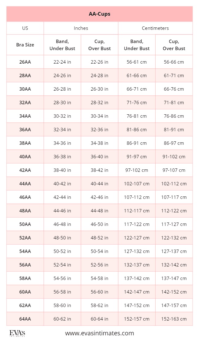The height and width of the screenshot is (343, 199).
Task: Click the US header cell
Action: [x=25, y=28]
